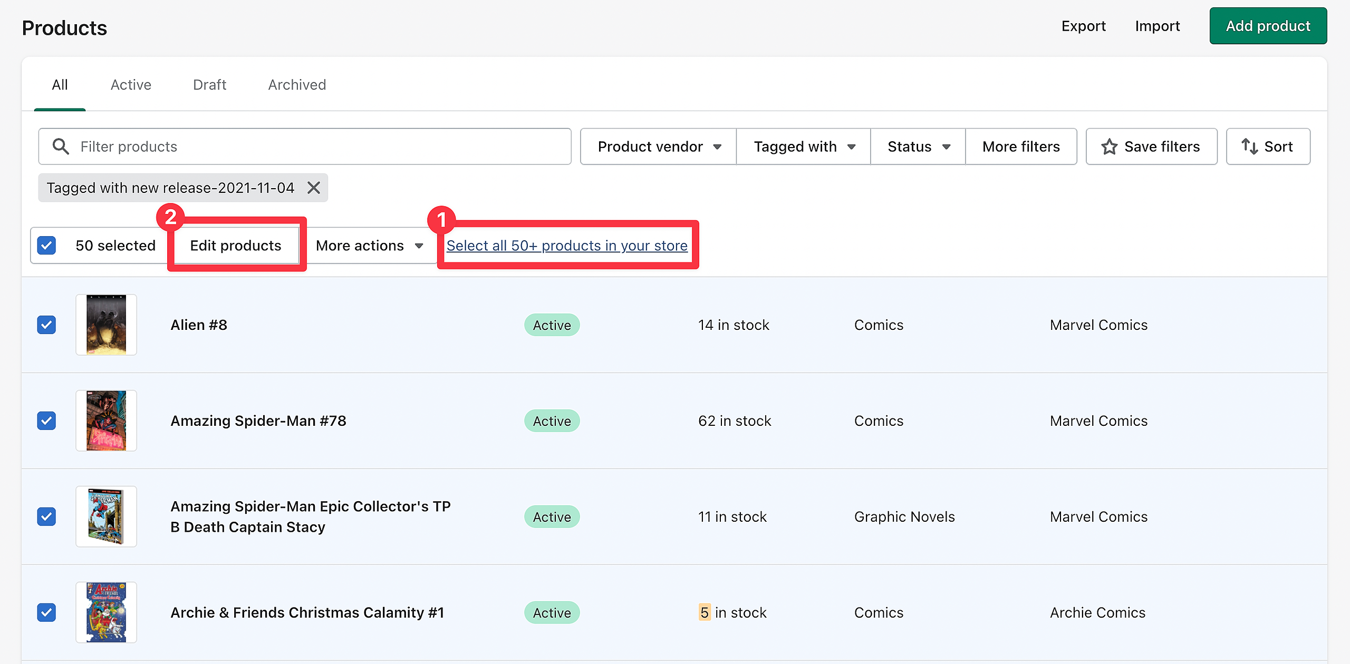
Task: Uncheck Archie & Friends Christmas Calamity checkbox
Action: coord(47,612)
